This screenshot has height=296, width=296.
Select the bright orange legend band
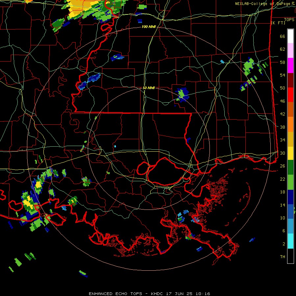(x=290, y=124)
